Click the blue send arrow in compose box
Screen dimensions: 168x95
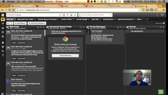click(75, 15)
